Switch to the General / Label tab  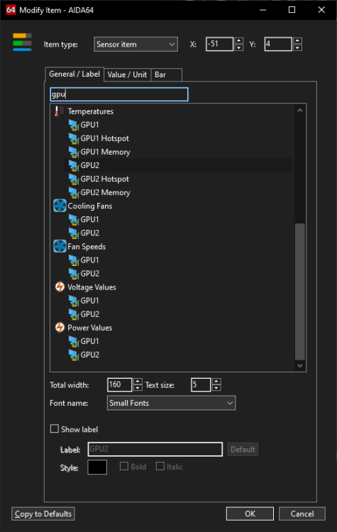pyautogui.click(x=74, y=74)
